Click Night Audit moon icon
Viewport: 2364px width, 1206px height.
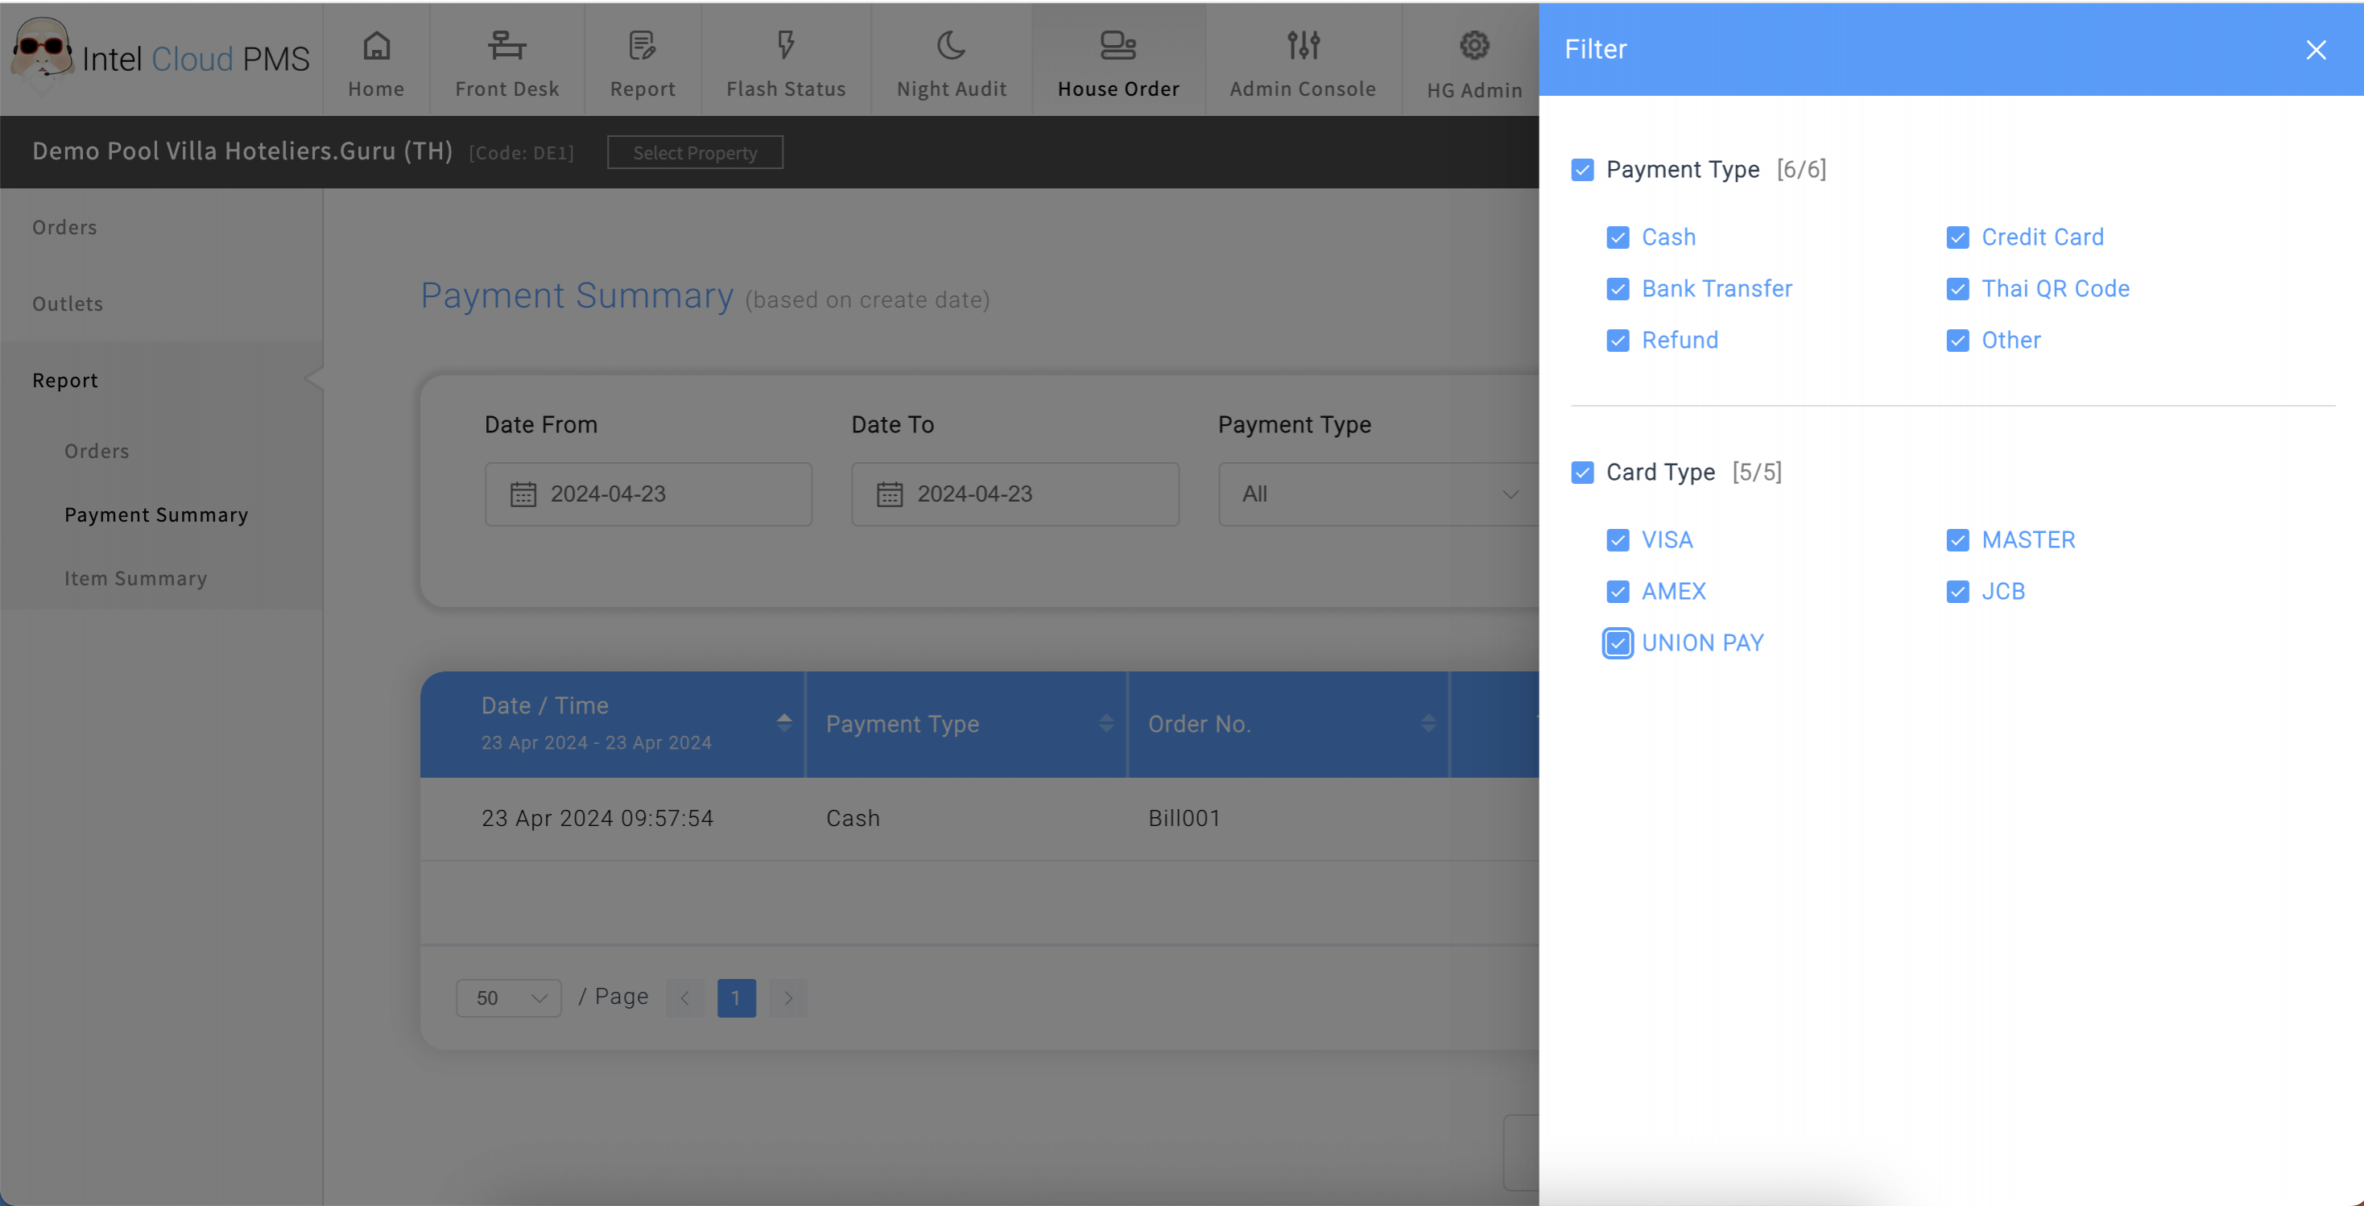click(951, 45)
